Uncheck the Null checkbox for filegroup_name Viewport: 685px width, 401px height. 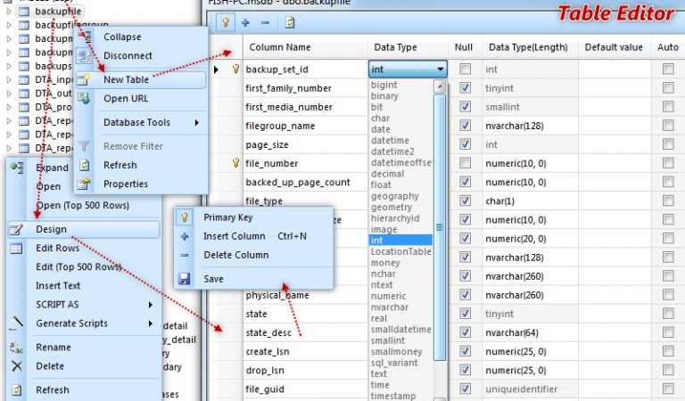click(464, 126)
